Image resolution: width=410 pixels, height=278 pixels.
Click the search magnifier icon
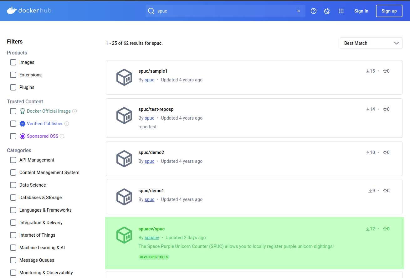coord(151,11)
